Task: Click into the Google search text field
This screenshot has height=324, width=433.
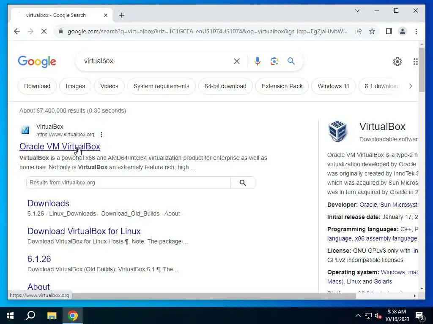Action: tap(156, 61)
